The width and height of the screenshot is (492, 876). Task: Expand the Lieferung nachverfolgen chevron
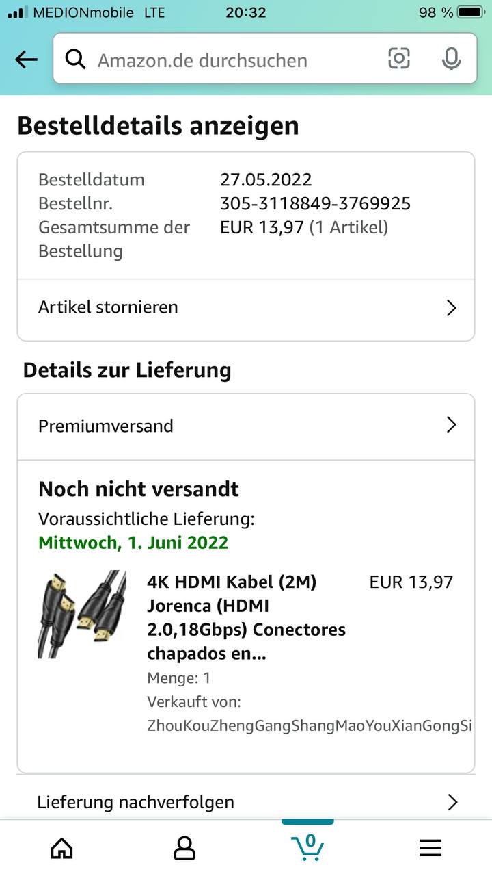452,802
